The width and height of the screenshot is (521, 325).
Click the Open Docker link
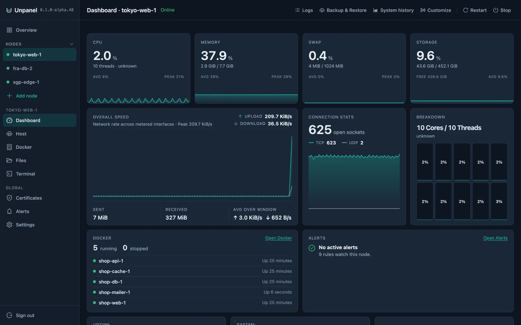tap(278, 238)
